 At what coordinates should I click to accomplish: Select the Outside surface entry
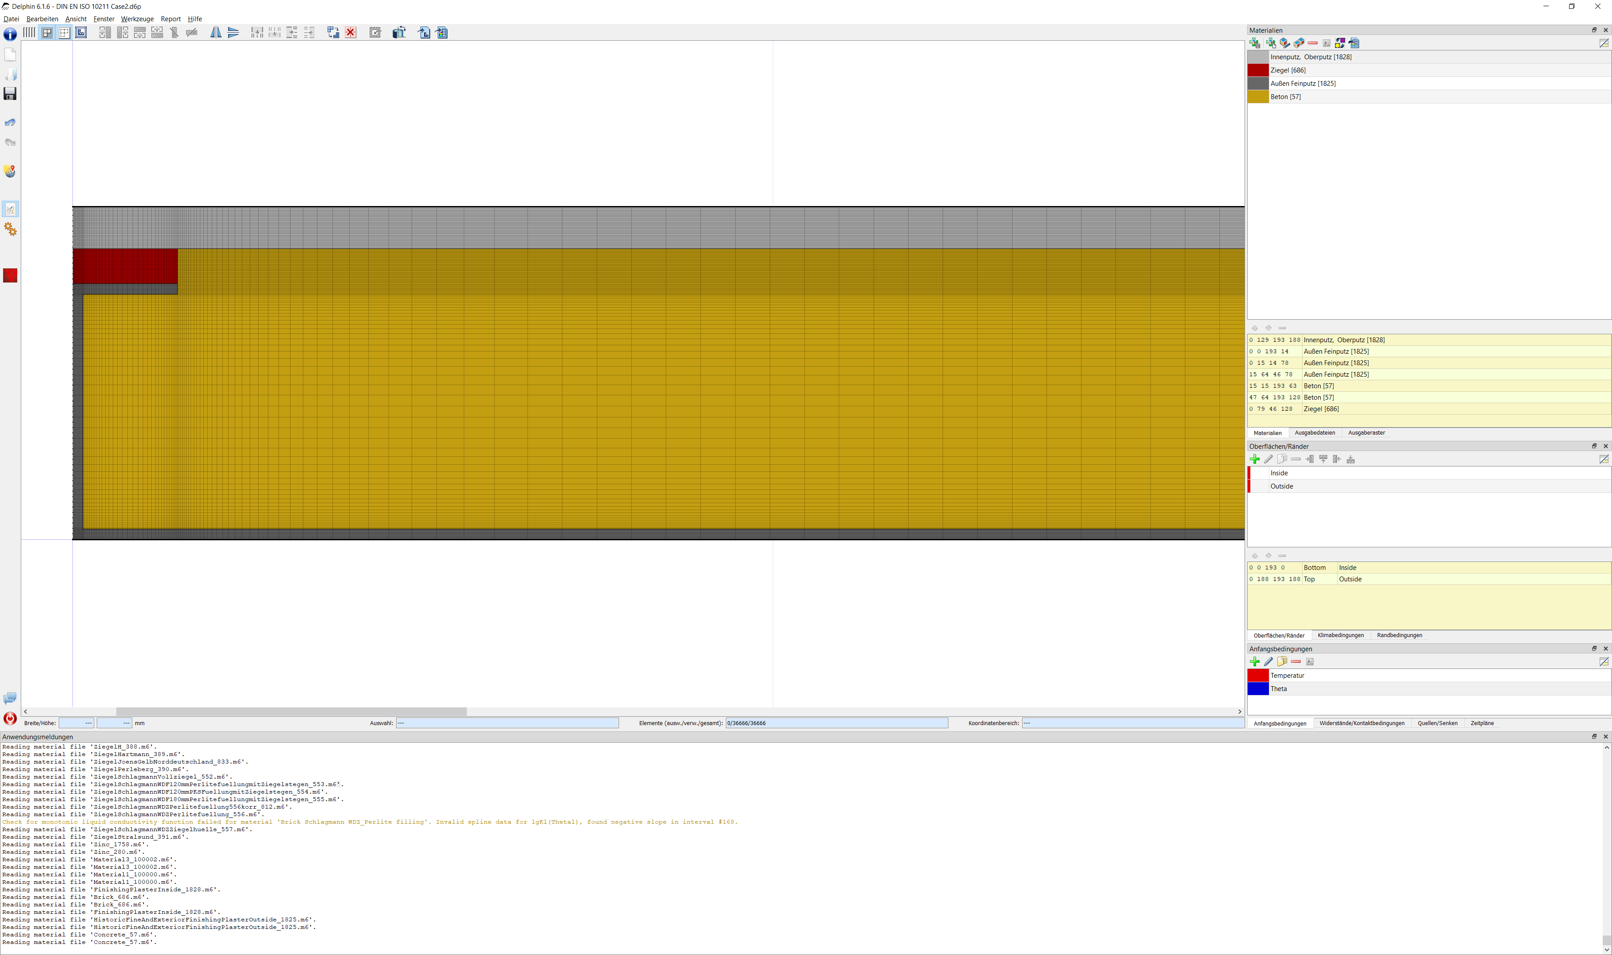(1429, 486)
